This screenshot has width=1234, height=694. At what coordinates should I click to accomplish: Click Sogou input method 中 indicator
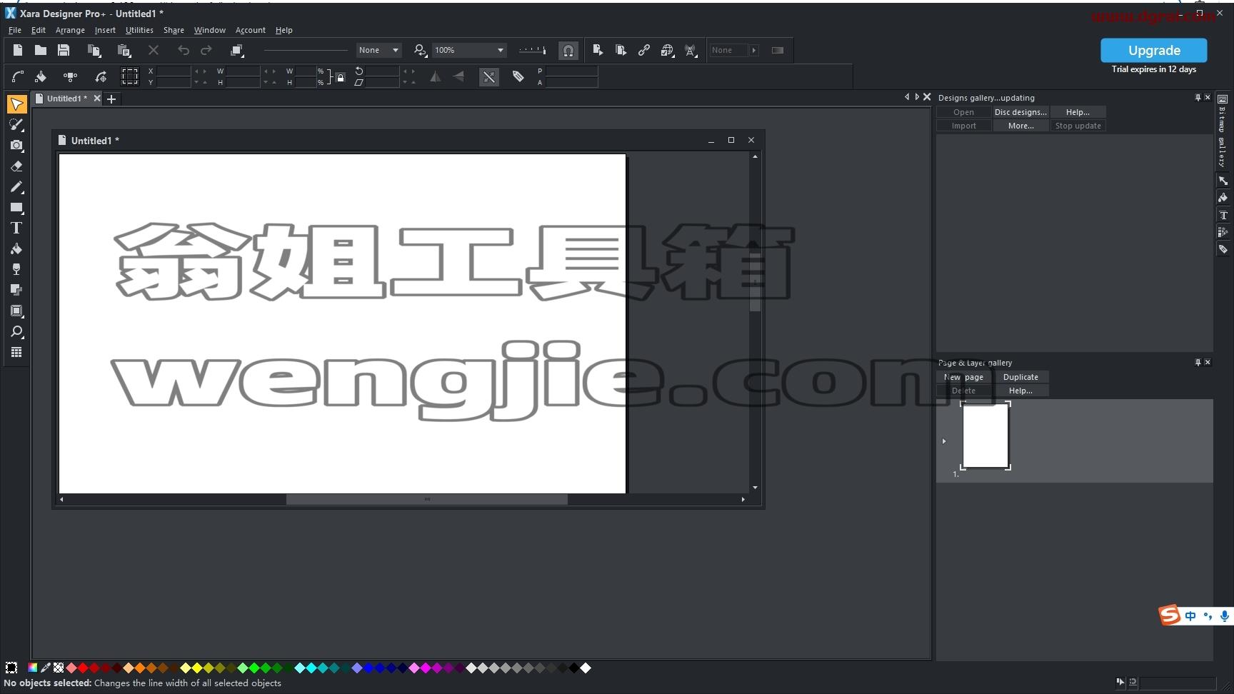tap(1190, 615)
